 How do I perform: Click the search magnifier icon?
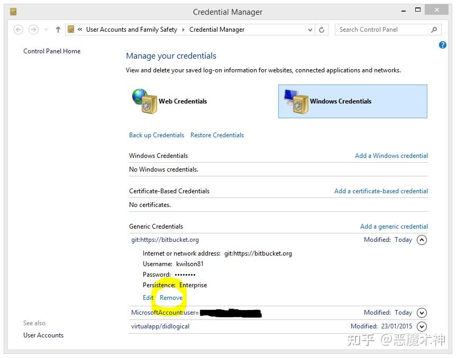tap(434, 30)
